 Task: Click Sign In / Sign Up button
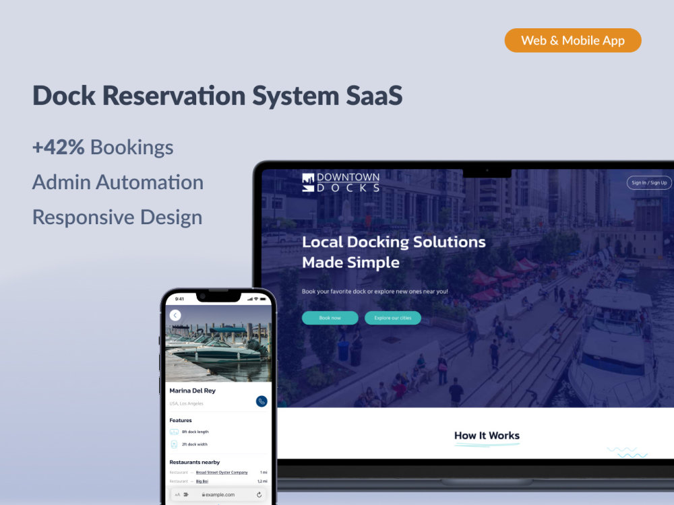click(649, 182)
